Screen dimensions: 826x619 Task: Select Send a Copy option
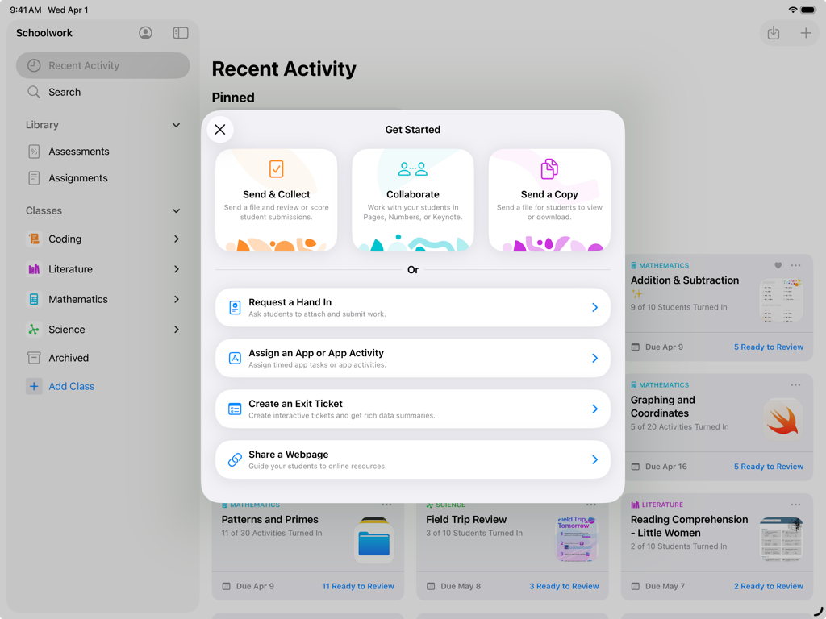click(549, 199)
